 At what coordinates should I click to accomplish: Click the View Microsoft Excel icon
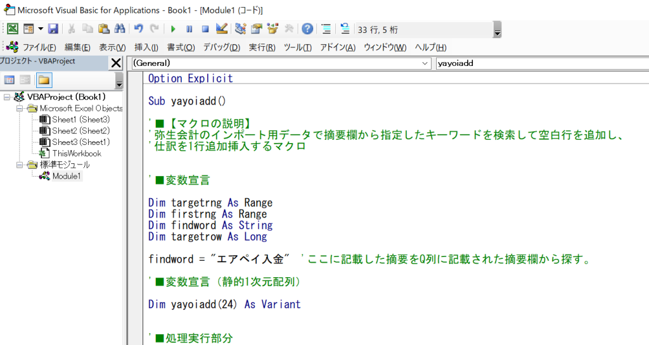(13, 28)
